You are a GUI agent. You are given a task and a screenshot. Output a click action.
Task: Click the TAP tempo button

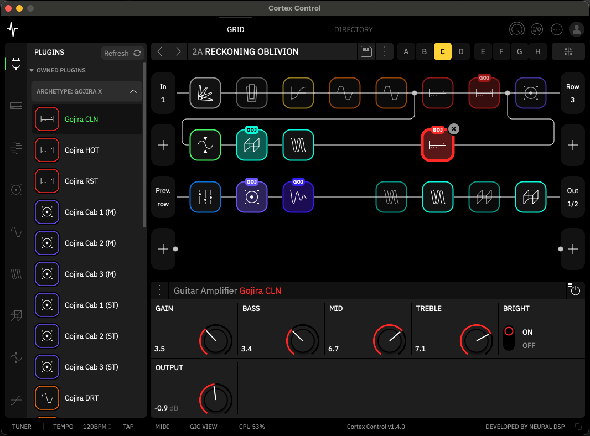[x=128, y=427]
